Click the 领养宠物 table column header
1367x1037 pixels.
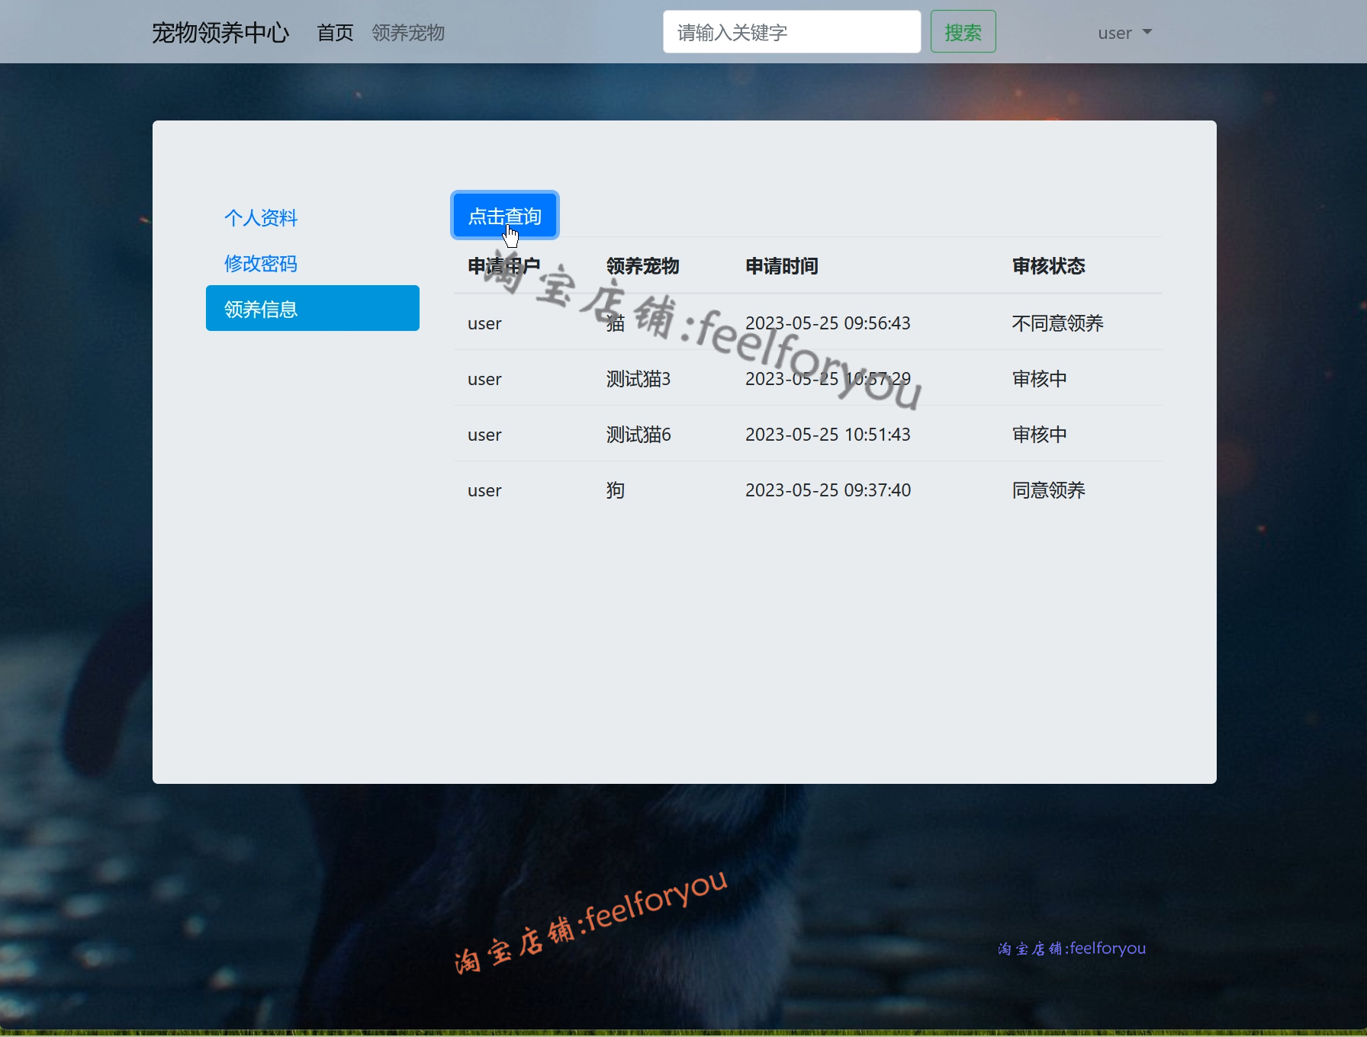(x=642, y=266)
